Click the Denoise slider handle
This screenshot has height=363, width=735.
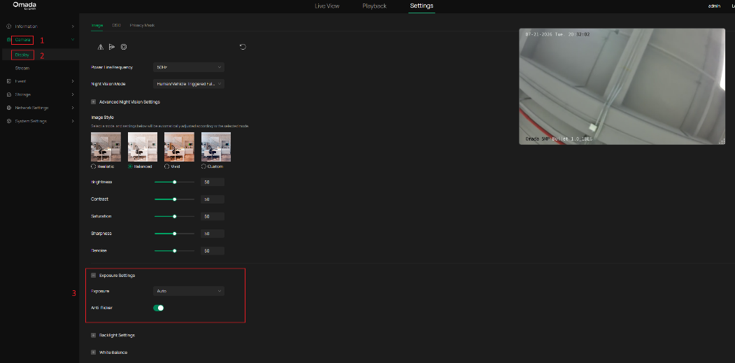(x=174, y=250)
